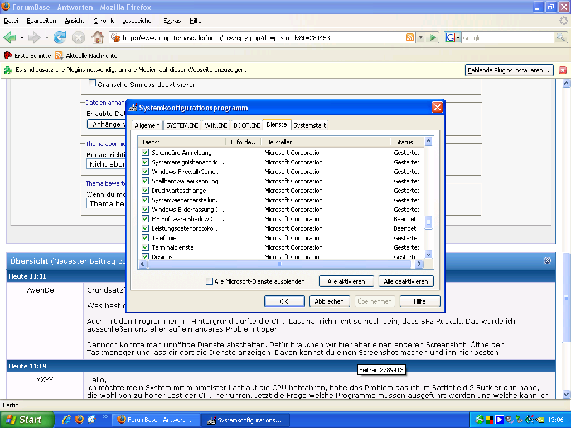The width and height of the screenshot is (571, 428).
Task: Click the RSS feed icon in address bar
Action: click(x=410, y=37)
